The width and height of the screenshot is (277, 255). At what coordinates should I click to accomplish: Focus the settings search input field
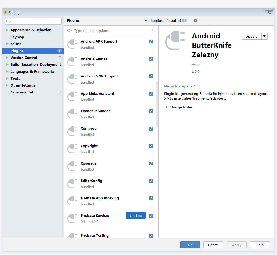[x=33, y=21]
